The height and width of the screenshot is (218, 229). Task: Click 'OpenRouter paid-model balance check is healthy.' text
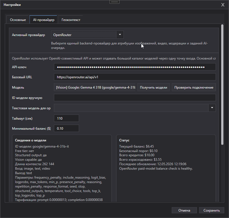[156, 168]
